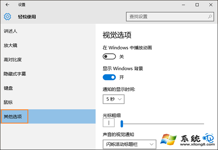This screenshot has width=218, height=150.
Task: Turn off show Windows background switch
Action: [x=109, y=77]
